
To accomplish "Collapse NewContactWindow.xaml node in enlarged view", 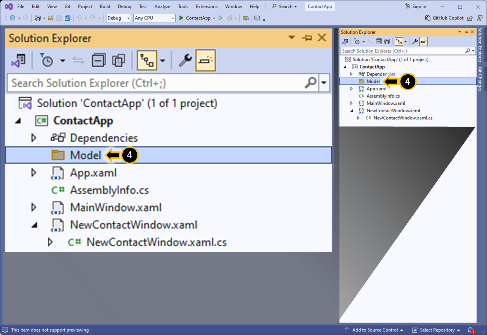I will pos(34,225).
